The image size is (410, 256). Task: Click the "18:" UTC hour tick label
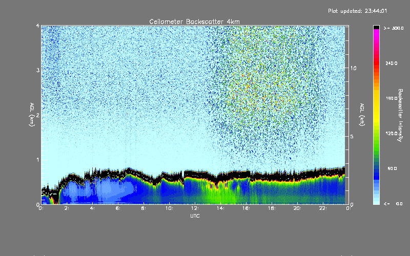pos(272,208)
